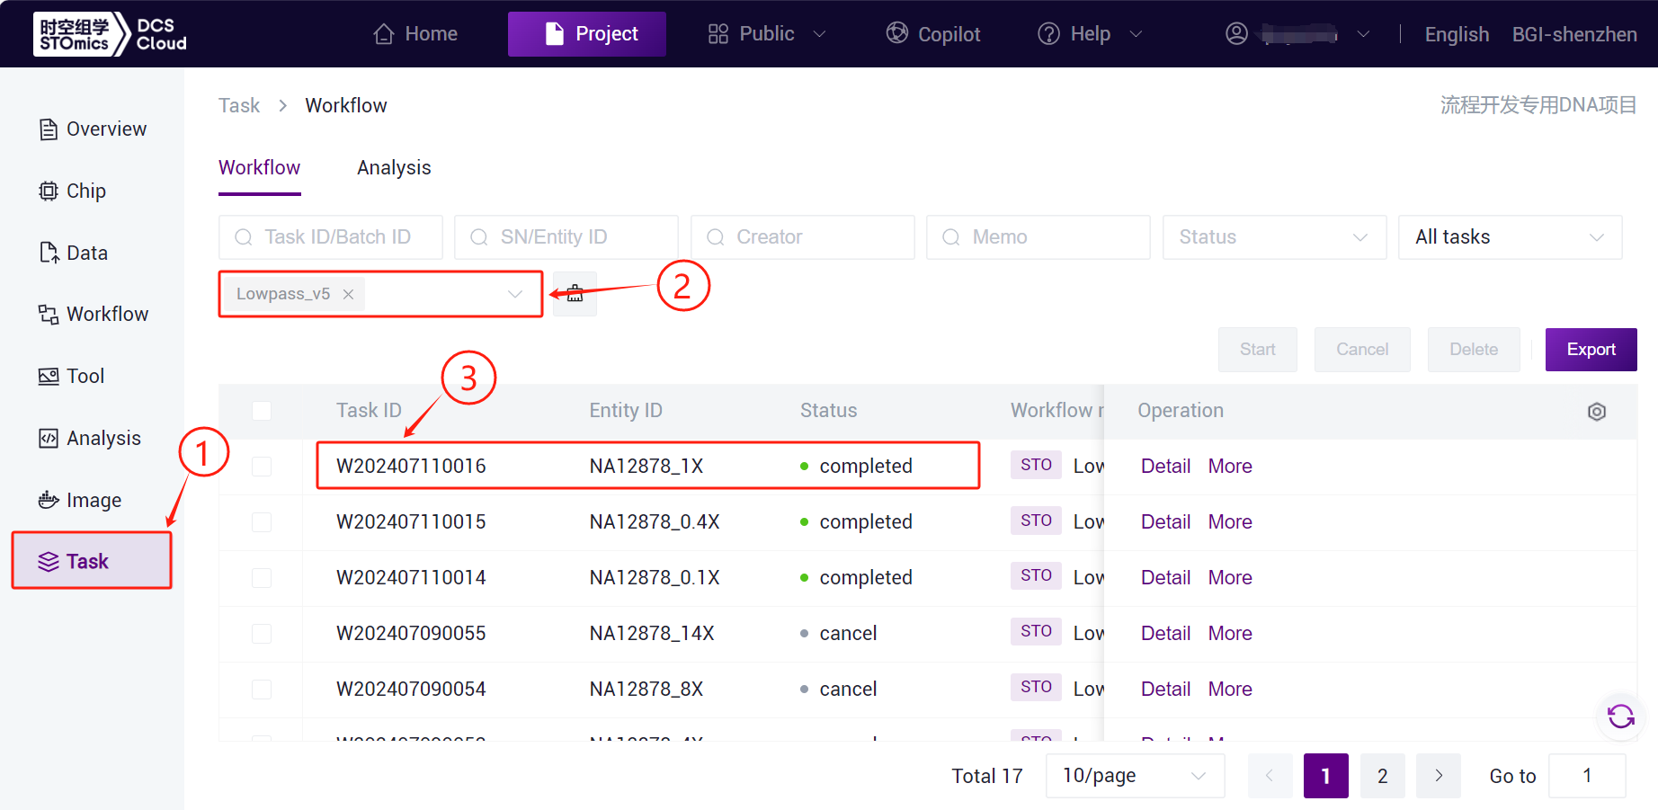Open Detail for W202407090054

[x=1165, y=689]
